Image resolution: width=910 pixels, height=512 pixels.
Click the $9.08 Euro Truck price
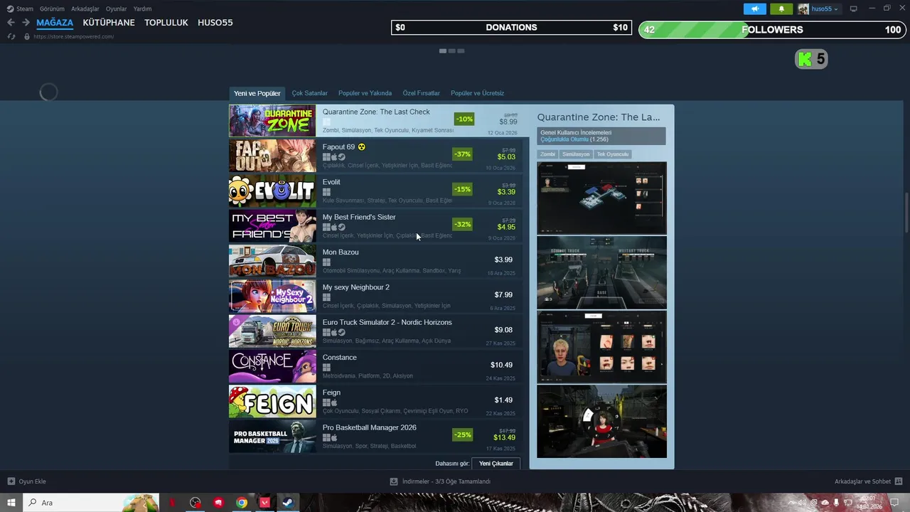pos(503,330)
